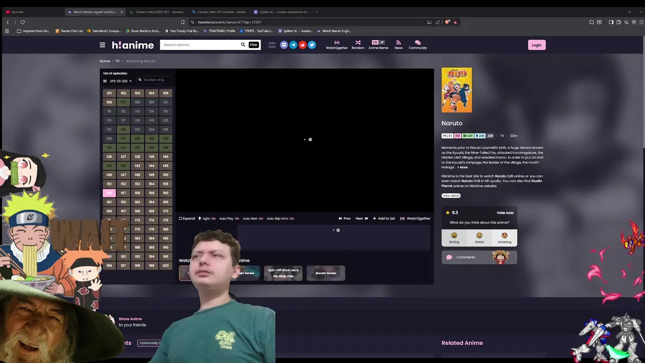
Task: Switch to Chicken Little YIFY subtitles tab
Action: [219, 12]
